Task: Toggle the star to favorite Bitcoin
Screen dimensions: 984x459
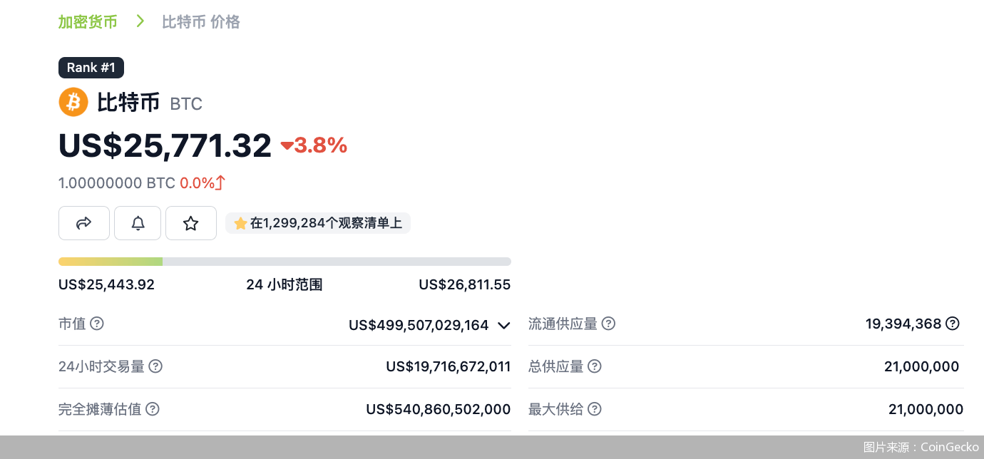Action: coord(190,222)
